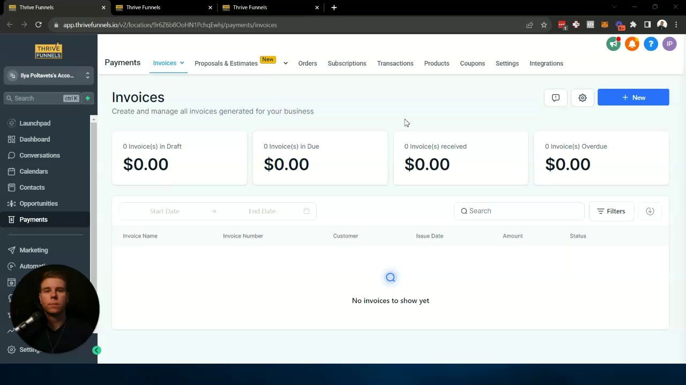The width and height of the screenshot is (686, 385).
Task: Click the sidebar Search box
Action: click(42, 98)
